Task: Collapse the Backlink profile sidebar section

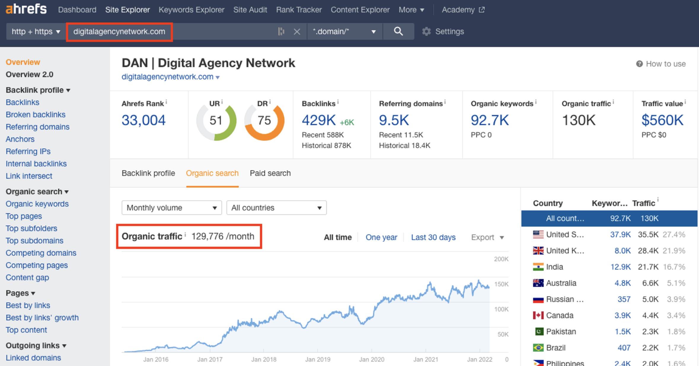Action: click(38, 90)
